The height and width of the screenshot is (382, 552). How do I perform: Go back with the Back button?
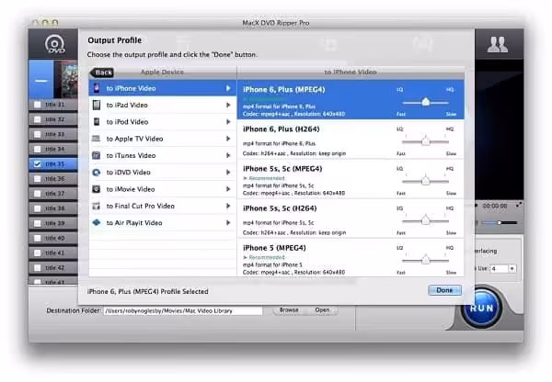coord(102,73)
